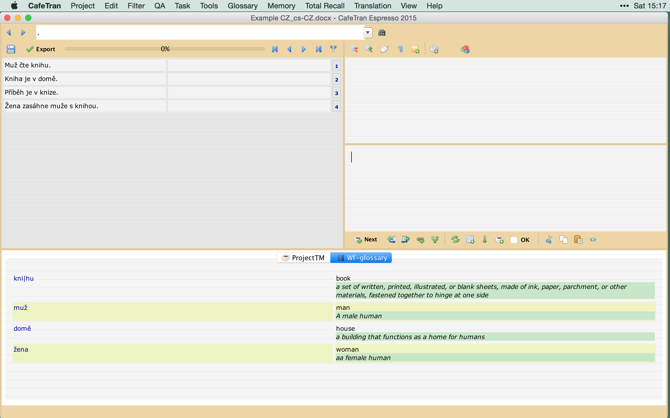Click the Export button
670x418 pixels.
[41, 49]
